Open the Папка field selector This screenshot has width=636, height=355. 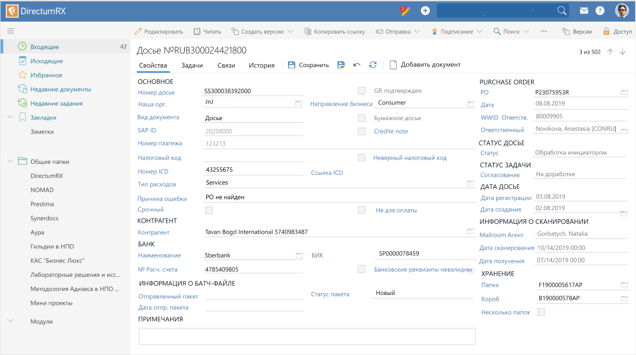624,284
